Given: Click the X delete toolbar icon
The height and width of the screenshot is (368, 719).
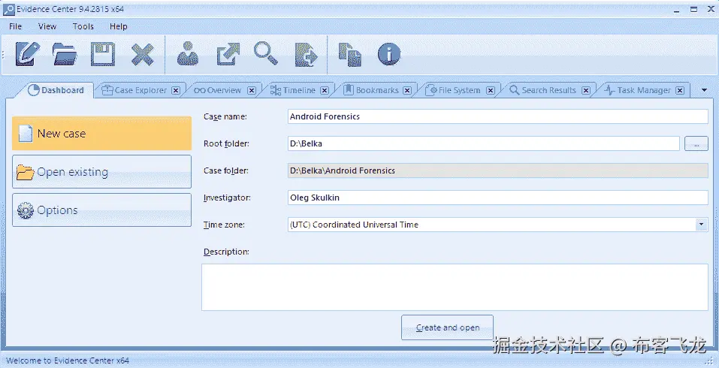Looking at the screenshot, I should pyautogui.click(x=142, y=55).
